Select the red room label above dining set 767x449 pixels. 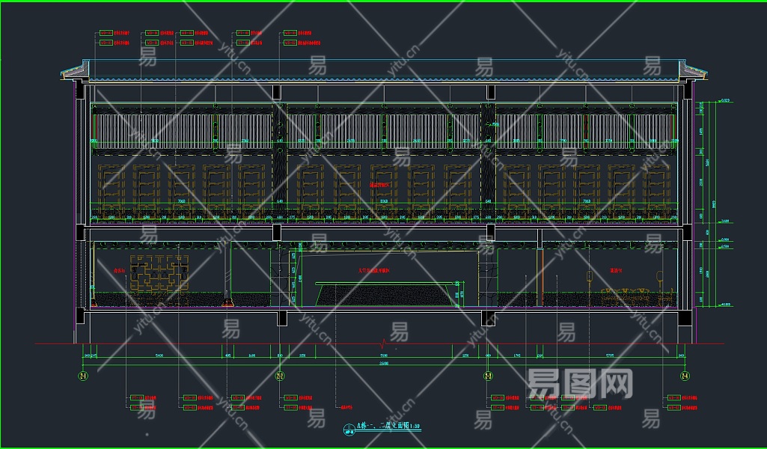coord(616,271)
